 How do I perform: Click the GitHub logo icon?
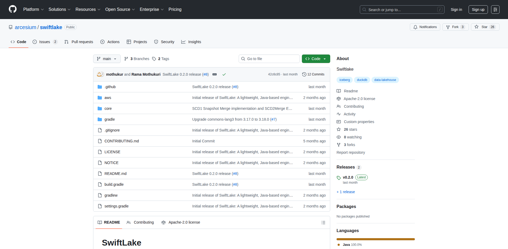pyautogui.click(x=13, y=9)
